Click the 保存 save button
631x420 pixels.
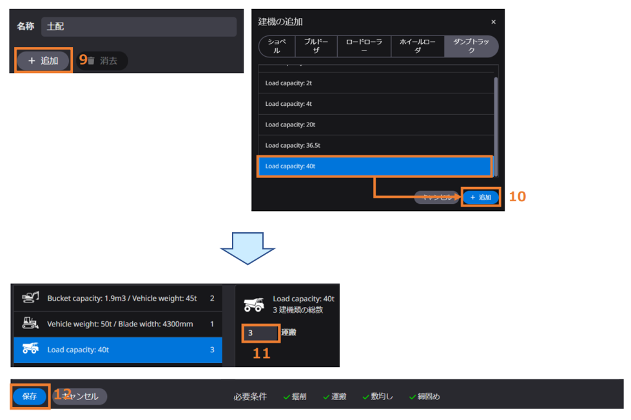point(30,396)
